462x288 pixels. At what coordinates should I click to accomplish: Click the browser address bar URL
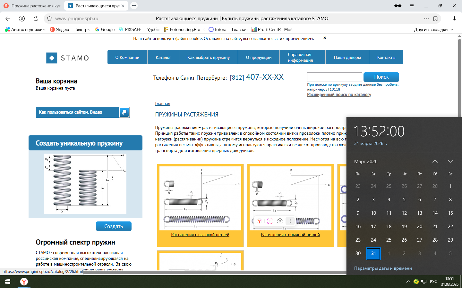[77, 19]
